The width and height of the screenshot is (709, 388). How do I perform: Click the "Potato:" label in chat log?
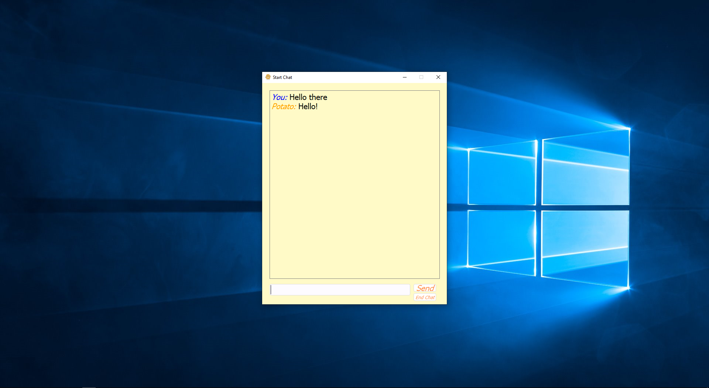pos(284,107)
